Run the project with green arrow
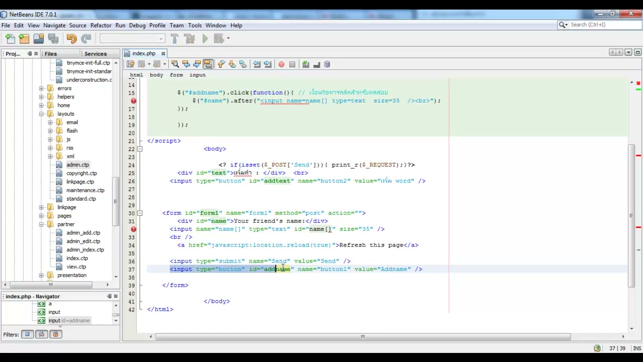 pyautogui.click(x=205, y=39)
